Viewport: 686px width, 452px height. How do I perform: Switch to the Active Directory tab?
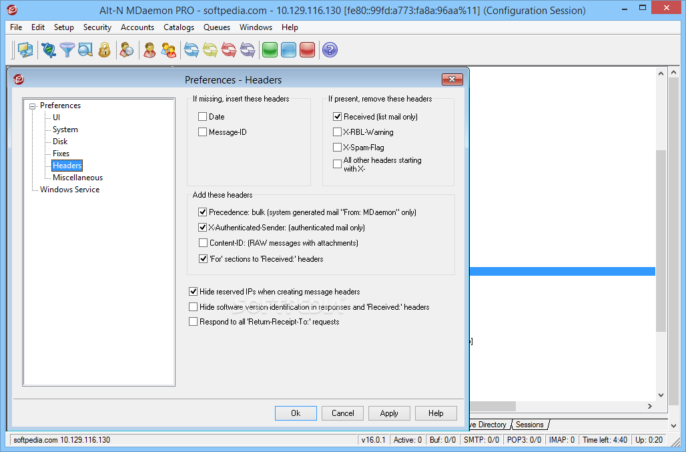(x=489, y=425)
